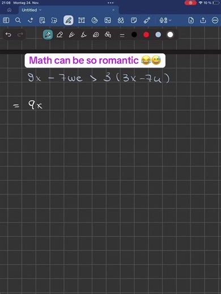The height and width of the screenshot is (294, 221).
Task: Select the eraser tool
Action: [59, 34]
